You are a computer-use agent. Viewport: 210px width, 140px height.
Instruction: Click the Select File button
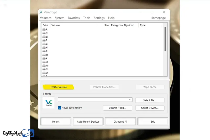(x=150, y=100)
